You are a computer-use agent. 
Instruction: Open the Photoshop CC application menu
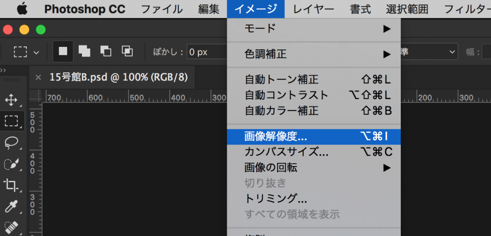click(85, 9)
